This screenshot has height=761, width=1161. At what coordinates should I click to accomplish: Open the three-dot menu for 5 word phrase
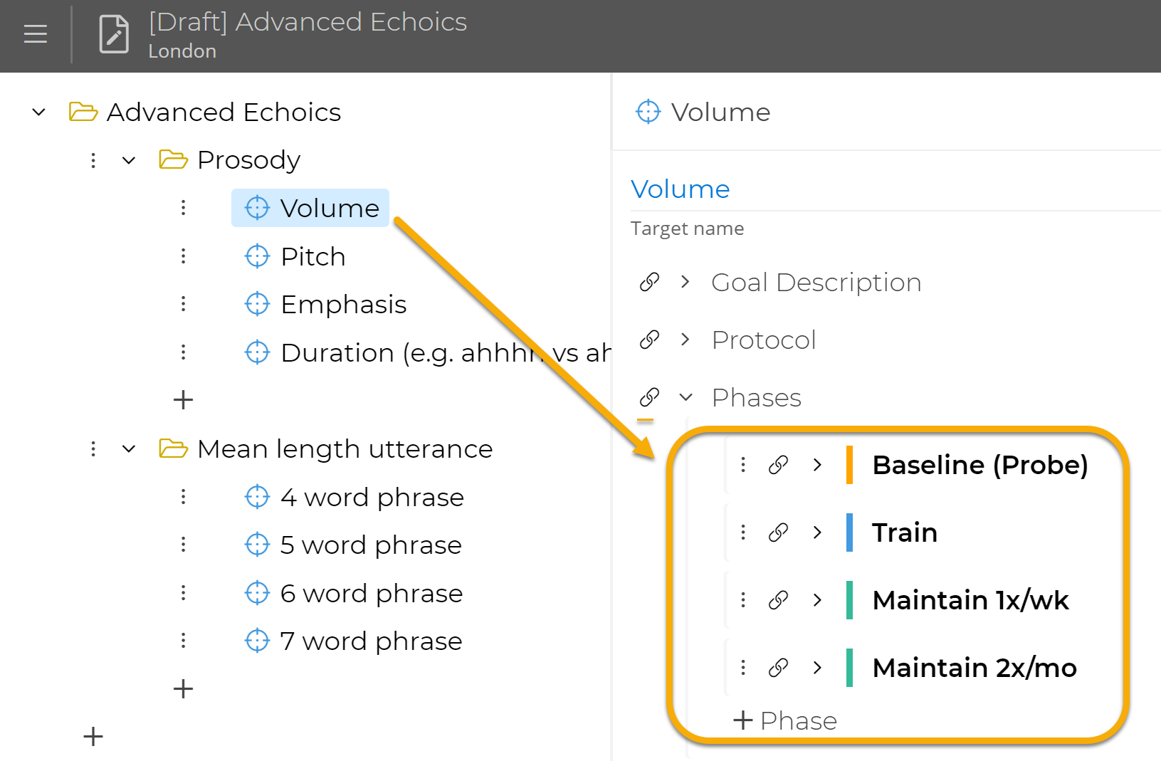click(x=183, y=544)
